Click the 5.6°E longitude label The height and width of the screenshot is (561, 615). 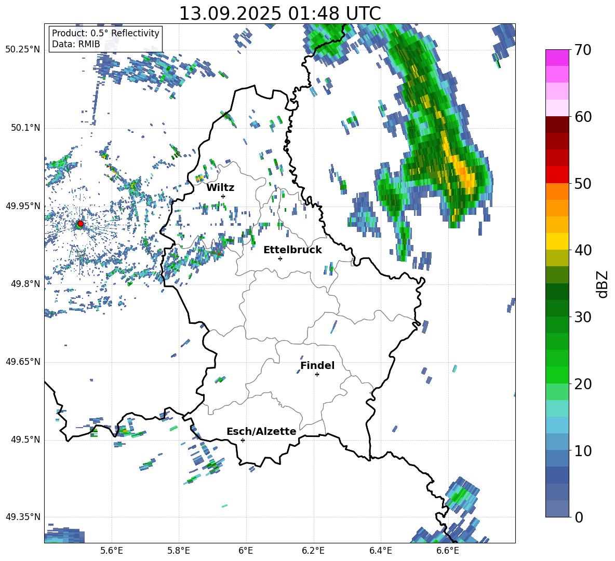pos(112,551)
